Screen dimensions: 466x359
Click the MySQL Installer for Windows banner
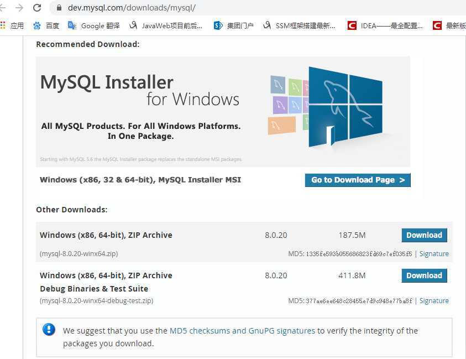coord(223,112)
